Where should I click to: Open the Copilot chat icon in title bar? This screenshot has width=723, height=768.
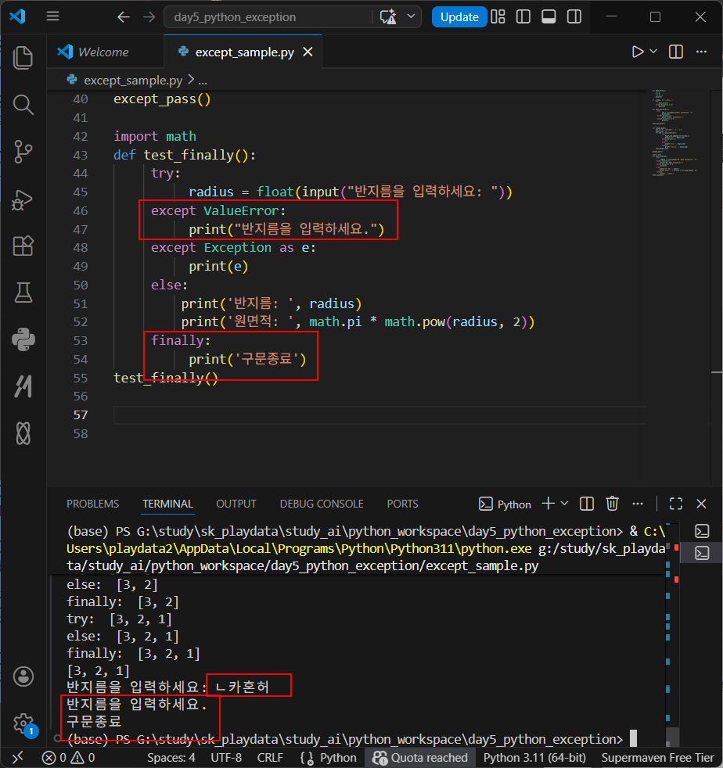[389, 17]
